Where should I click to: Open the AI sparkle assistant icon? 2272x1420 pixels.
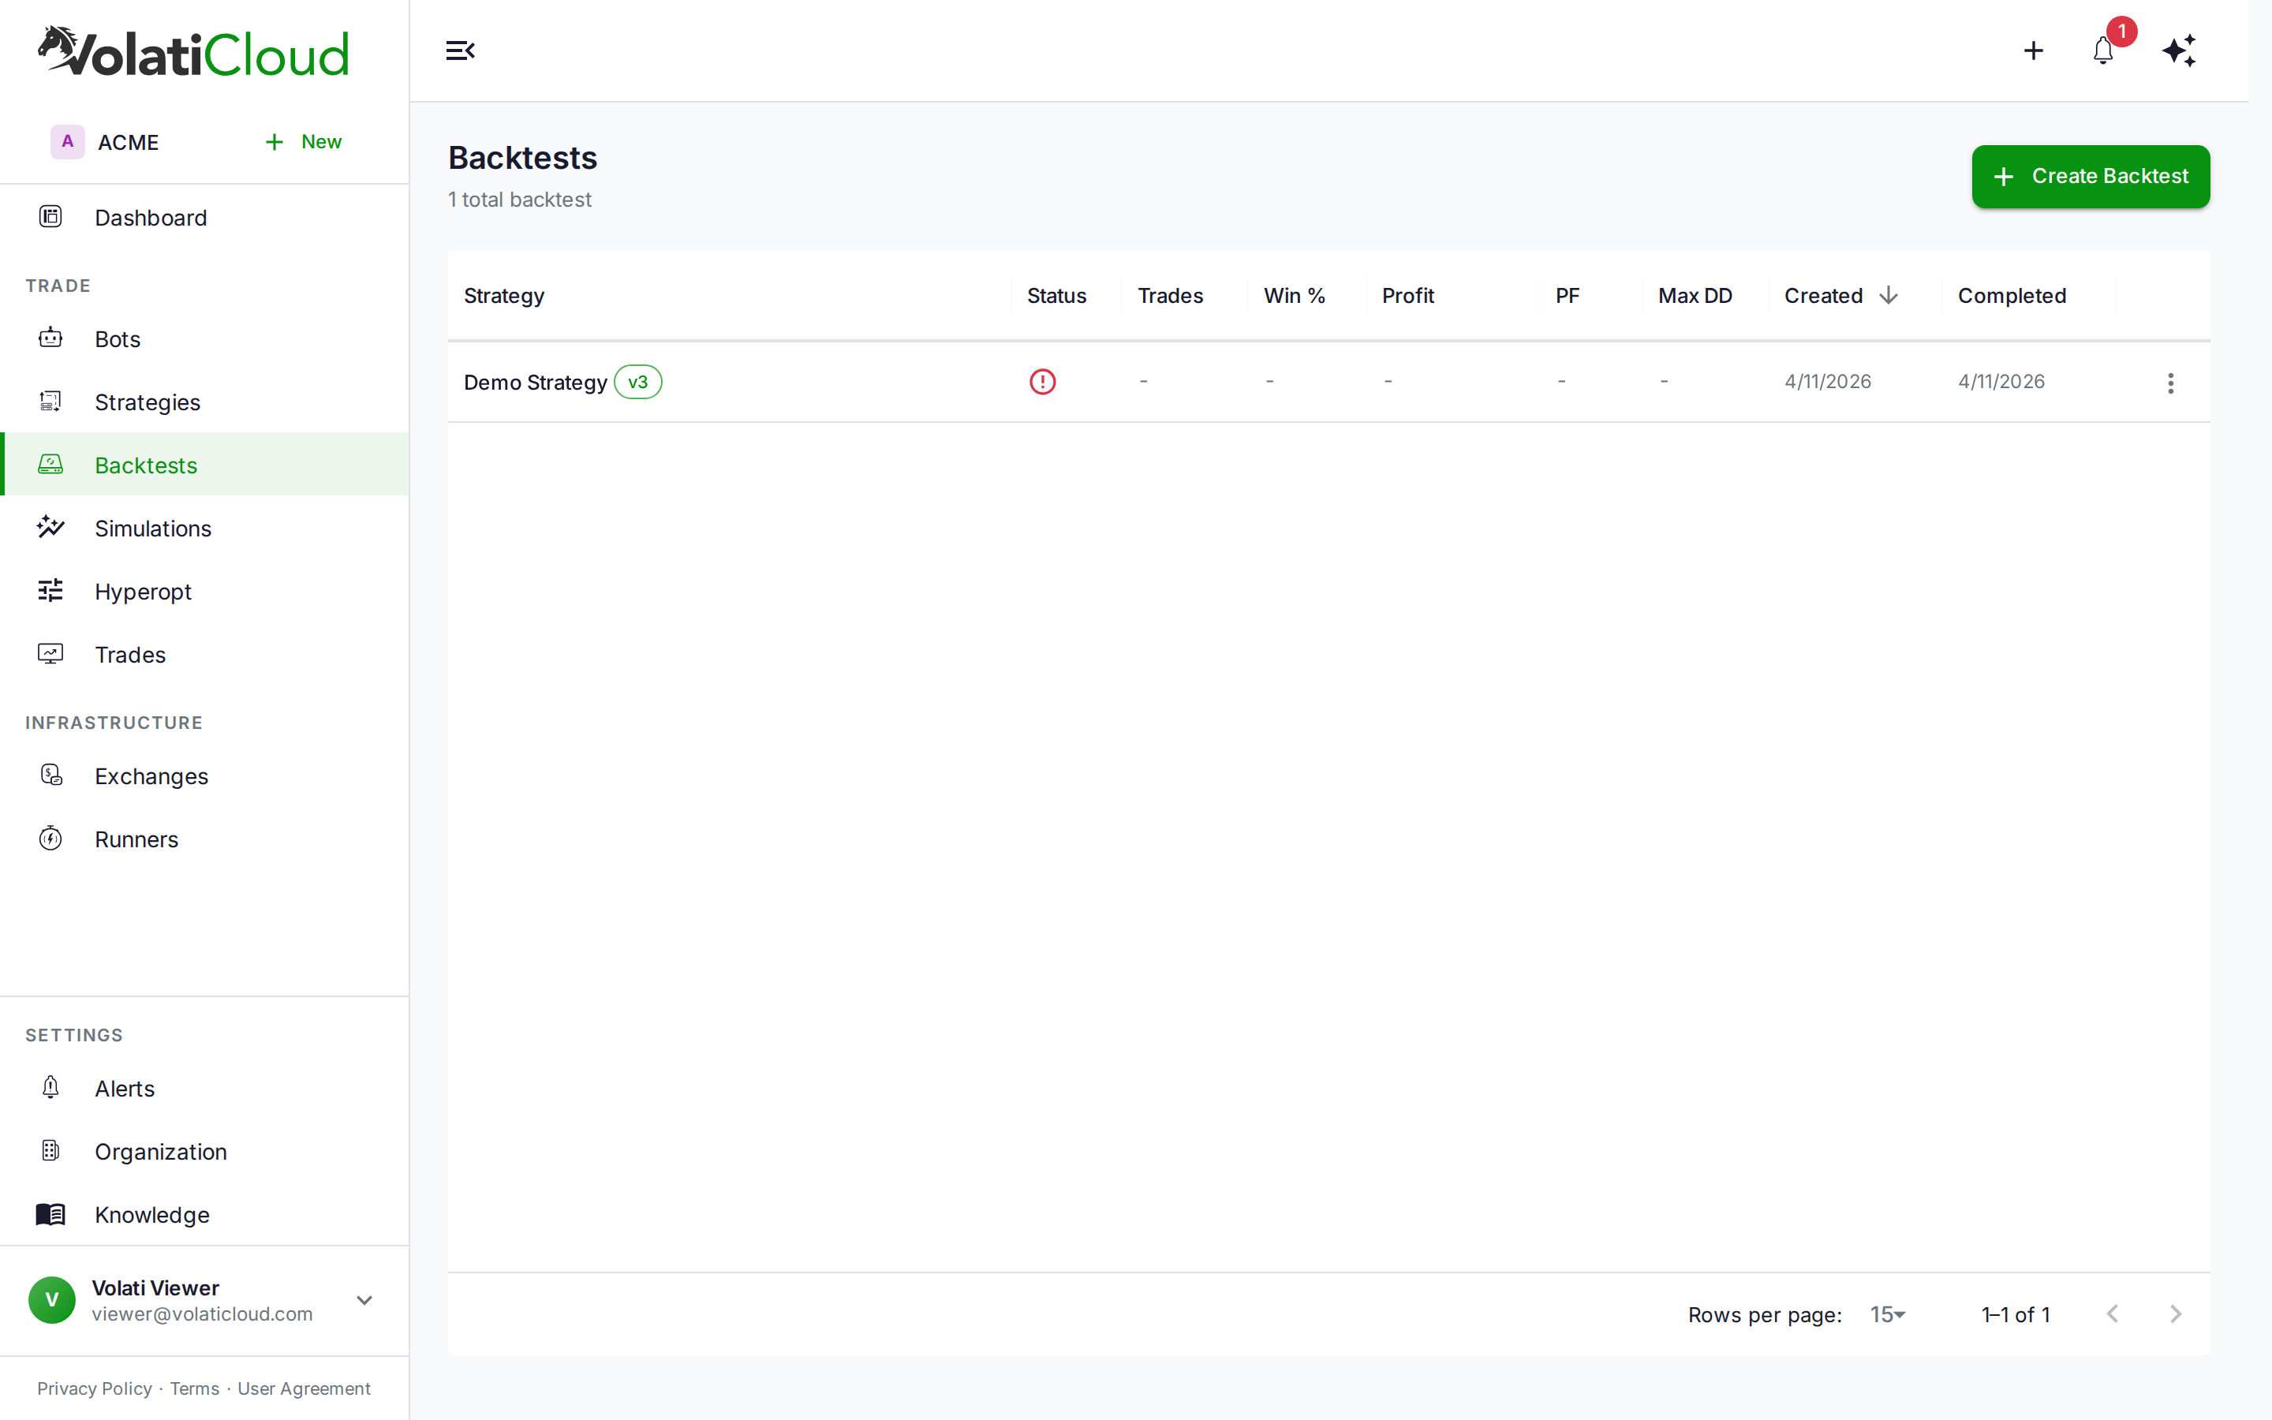pos(2179,50)
